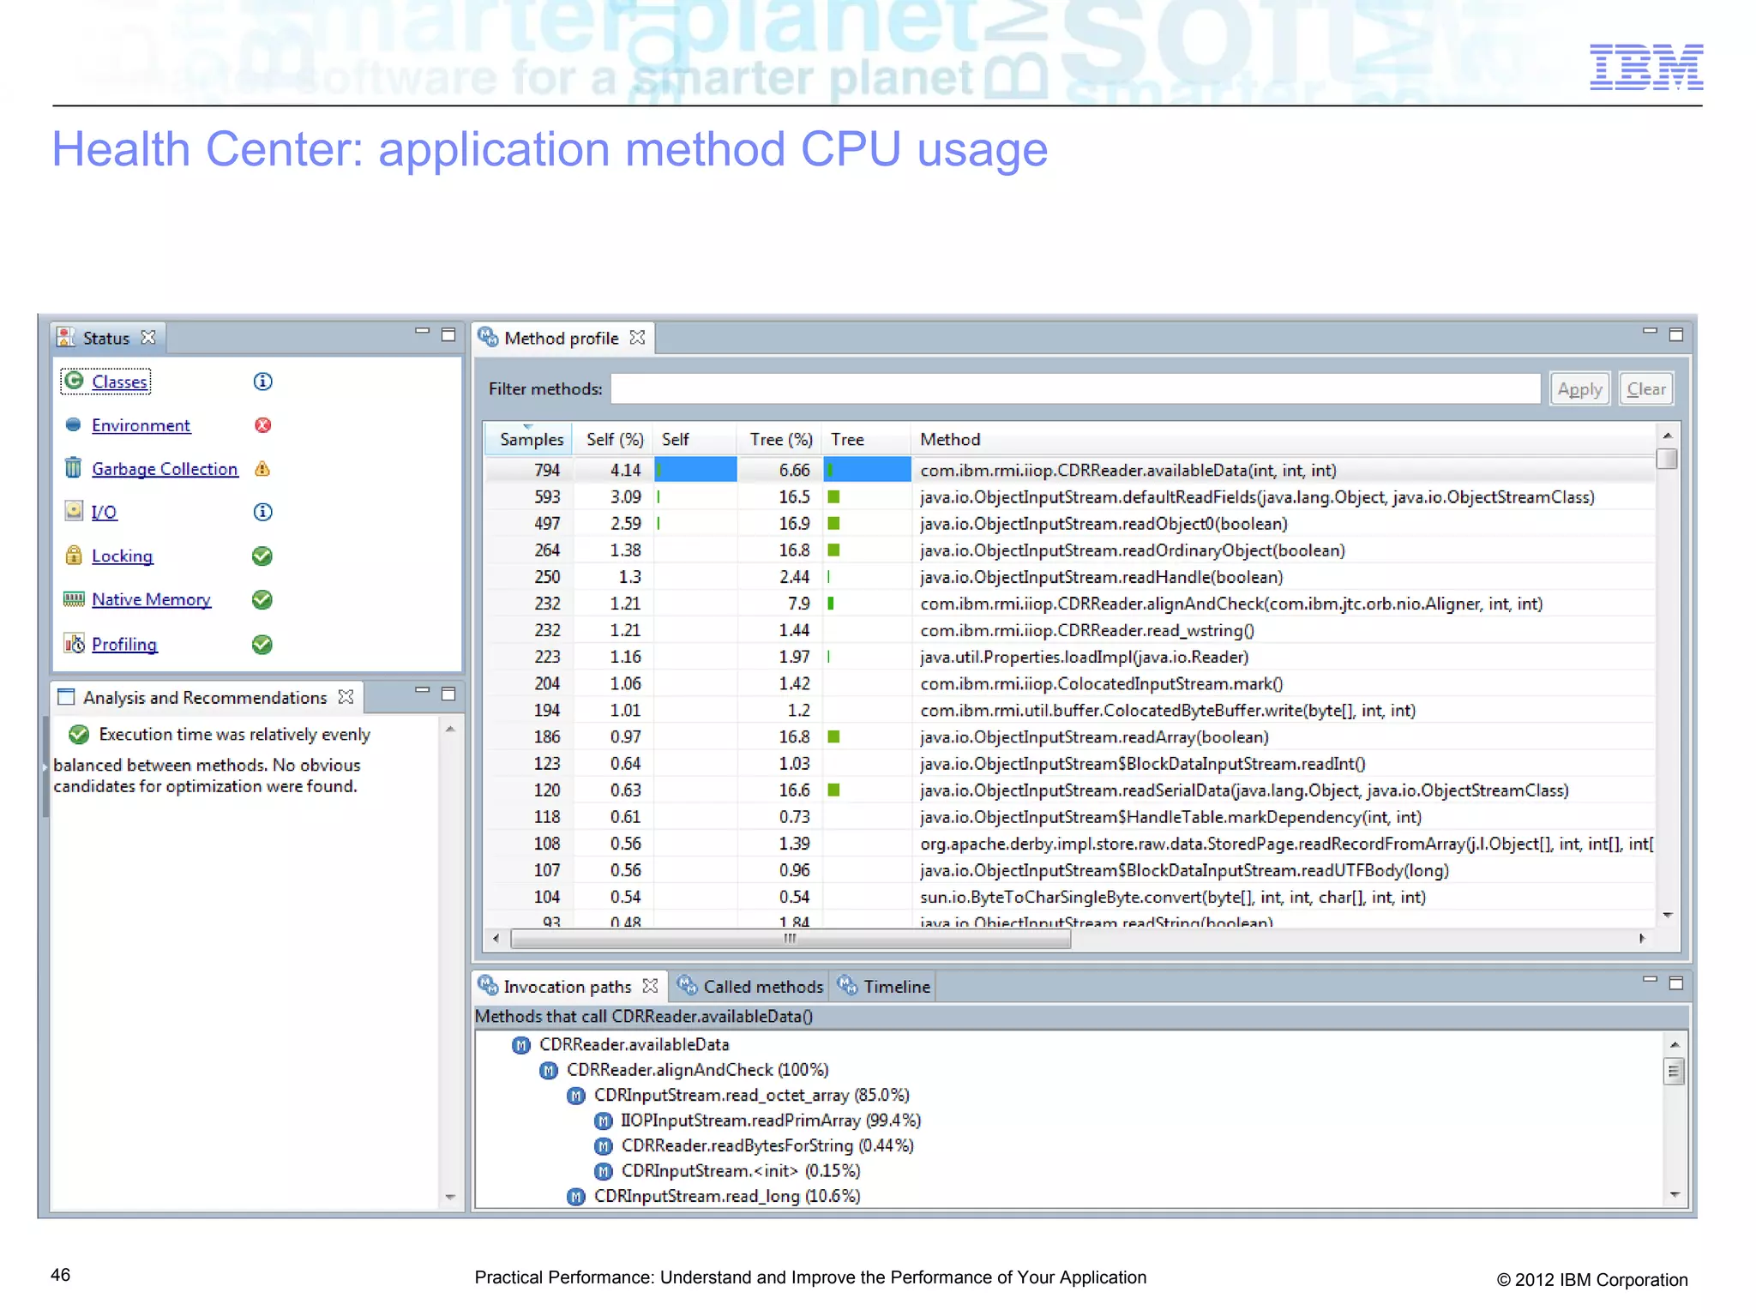1756x1316 pixels.
Task: Click the green check beside Native Memory
Action: coord(262,599)
